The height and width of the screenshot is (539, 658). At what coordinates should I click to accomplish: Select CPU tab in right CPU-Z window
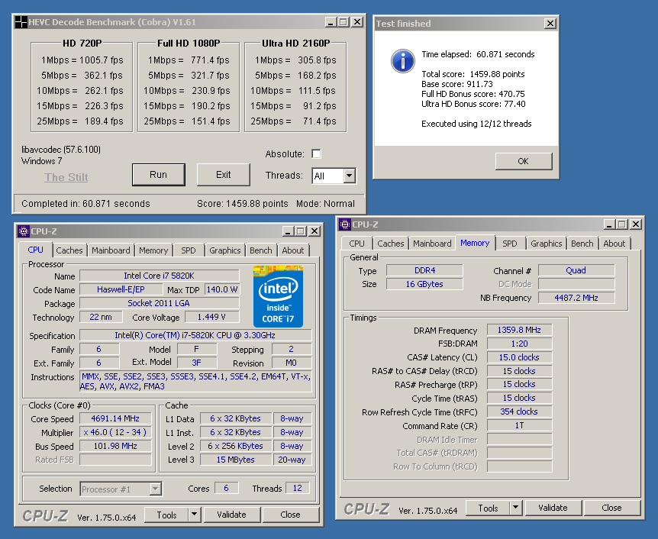point(356,244)
